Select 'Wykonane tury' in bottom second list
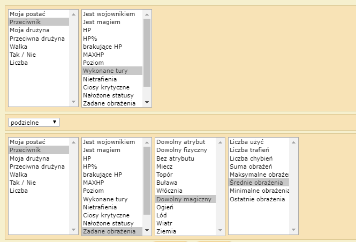This screenshot has width=356, height=242. (112, 199)
